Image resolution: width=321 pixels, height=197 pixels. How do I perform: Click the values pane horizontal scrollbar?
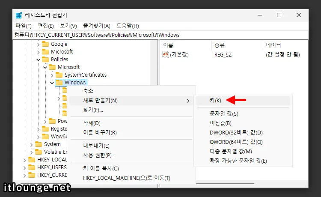[x=225, y=184]
